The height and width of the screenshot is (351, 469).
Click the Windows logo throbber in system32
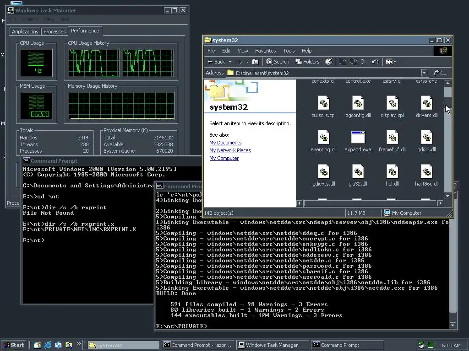click(x=443, y=51)
